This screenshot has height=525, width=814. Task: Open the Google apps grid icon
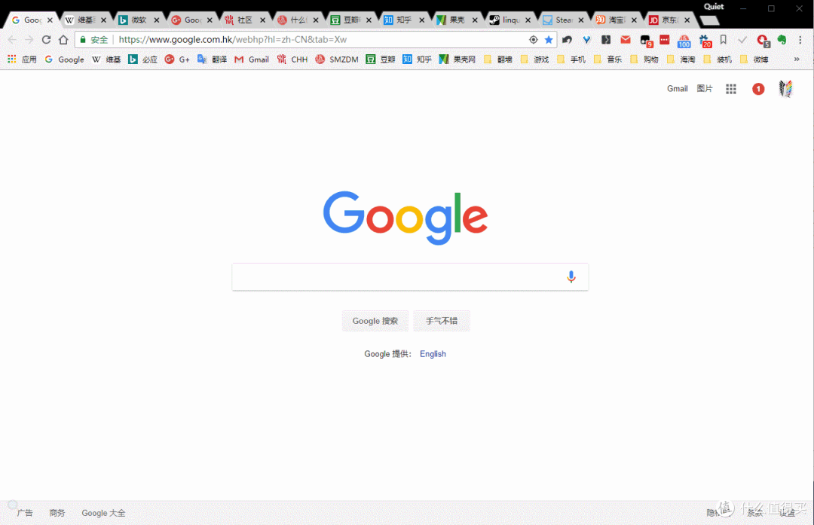coord(731,89)
